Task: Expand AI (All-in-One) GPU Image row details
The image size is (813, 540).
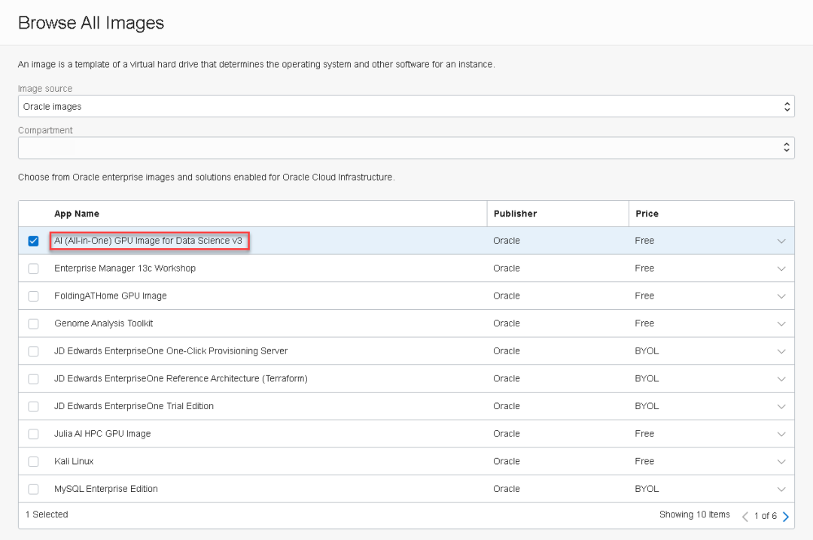Action: pyautogui.click(x=781, y=241)
